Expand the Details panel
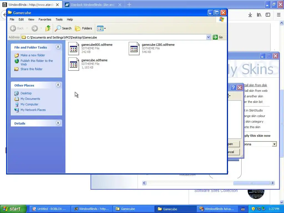284x213 pixels. click(58, 123)
